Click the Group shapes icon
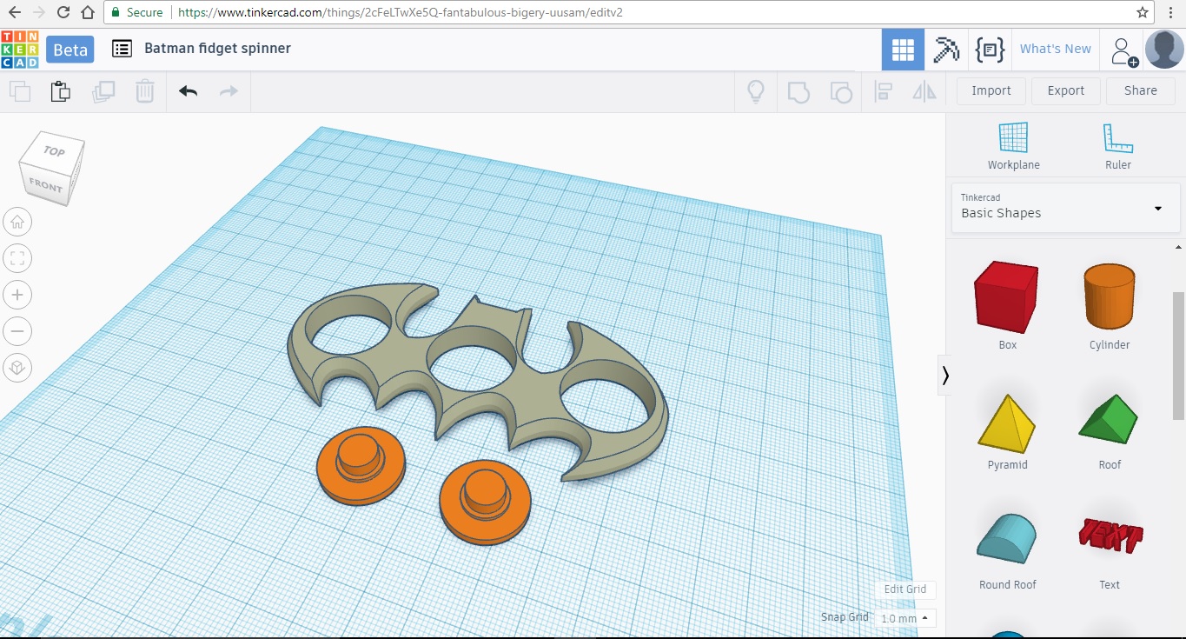Screen dimensions: 1186x639 coord(798,91)
